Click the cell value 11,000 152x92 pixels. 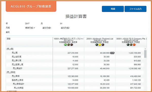point(75,61)
